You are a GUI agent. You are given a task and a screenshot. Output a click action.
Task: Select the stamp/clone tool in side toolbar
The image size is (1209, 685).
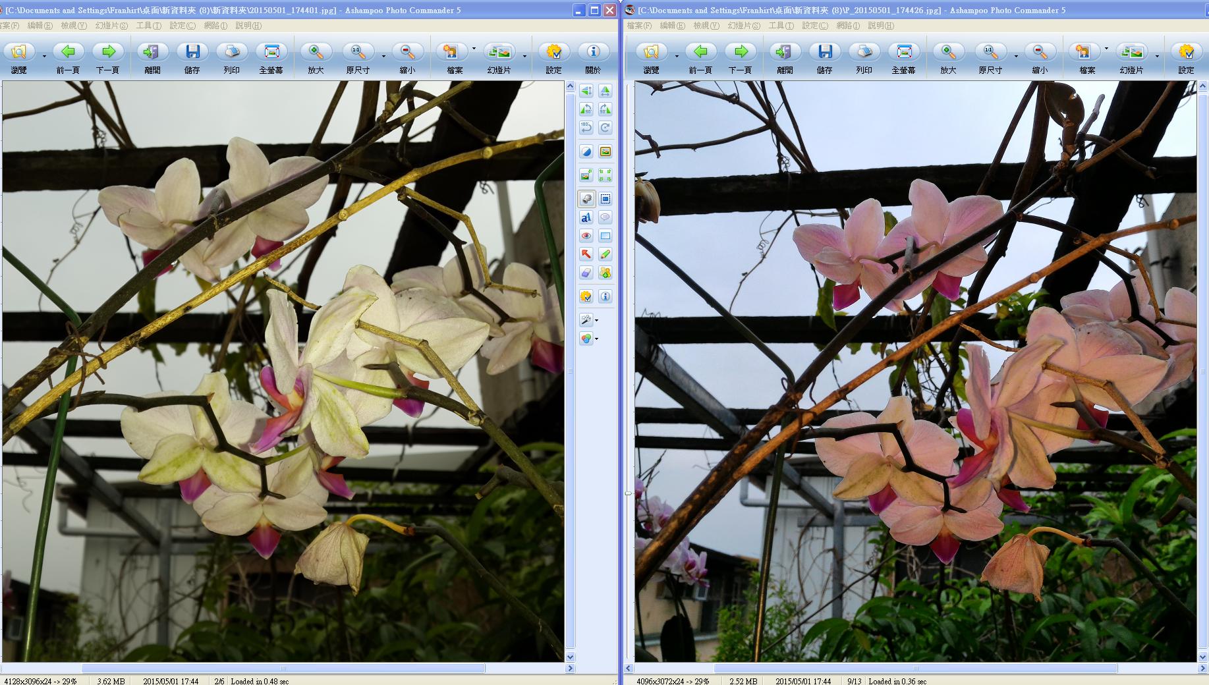tap(586, 199)
